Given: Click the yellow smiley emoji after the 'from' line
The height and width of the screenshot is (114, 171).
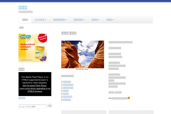Looking at the screenshot, I should coord(129,98).
